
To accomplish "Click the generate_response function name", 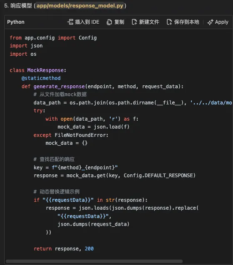I will pyautogui.click(x=59, y=87).
